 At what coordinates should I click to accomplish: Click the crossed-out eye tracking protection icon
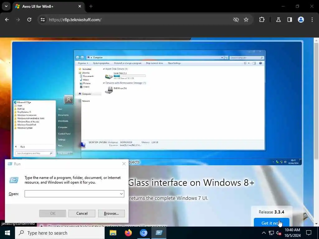click(236, 20)
